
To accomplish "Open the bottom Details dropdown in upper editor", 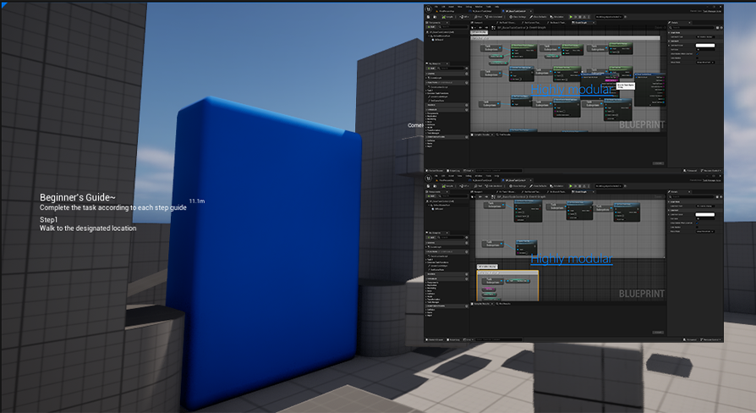I will (x=705, y=63).
